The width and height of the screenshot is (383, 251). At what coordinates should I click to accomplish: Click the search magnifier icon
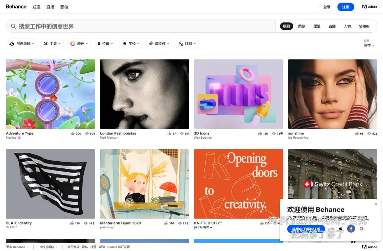pos(13,26)
